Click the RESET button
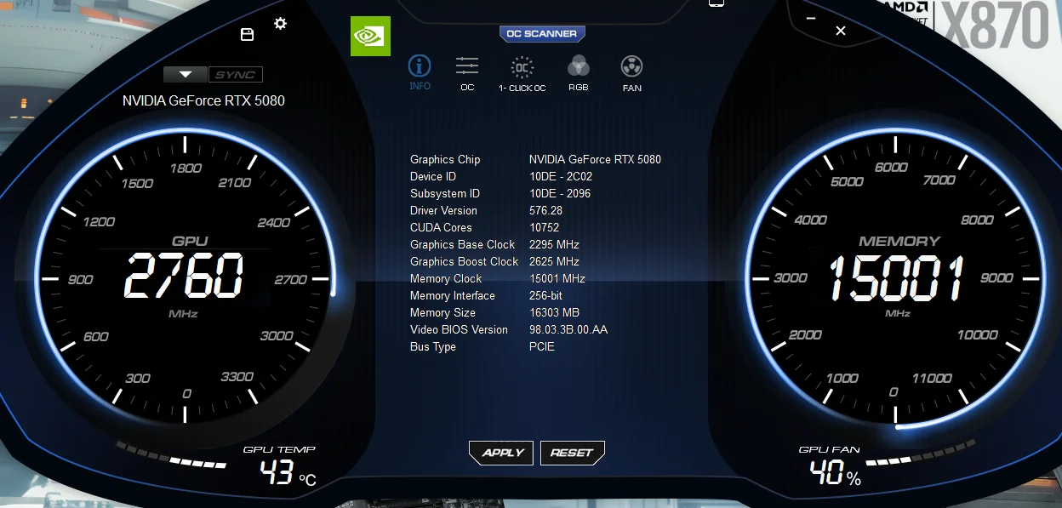Image resolution: width=1062 pixels, height=508 pixels. [572, 453]
